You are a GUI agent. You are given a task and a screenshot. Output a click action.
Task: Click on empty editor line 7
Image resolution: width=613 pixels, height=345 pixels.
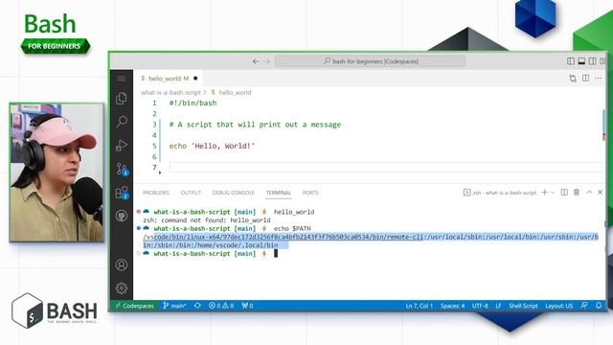pos(386,168)
